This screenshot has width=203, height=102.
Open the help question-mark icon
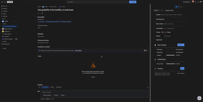195,2
